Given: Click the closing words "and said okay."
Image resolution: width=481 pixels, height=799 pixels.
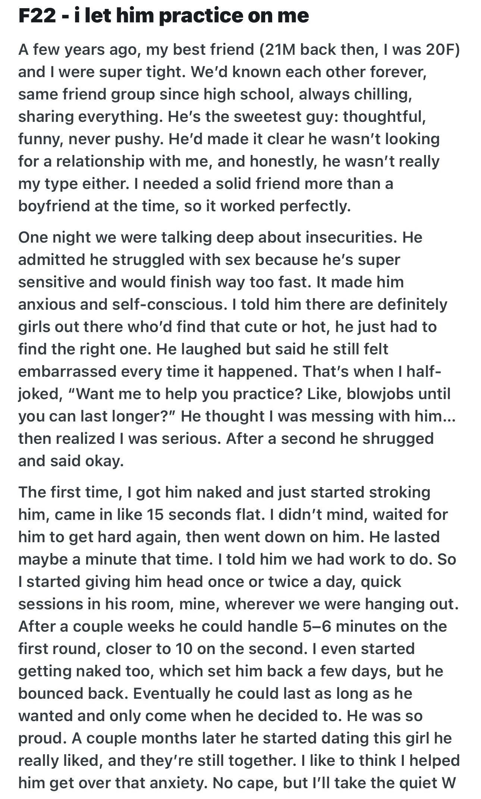Looking at the screenshot, I should point(71,461).
